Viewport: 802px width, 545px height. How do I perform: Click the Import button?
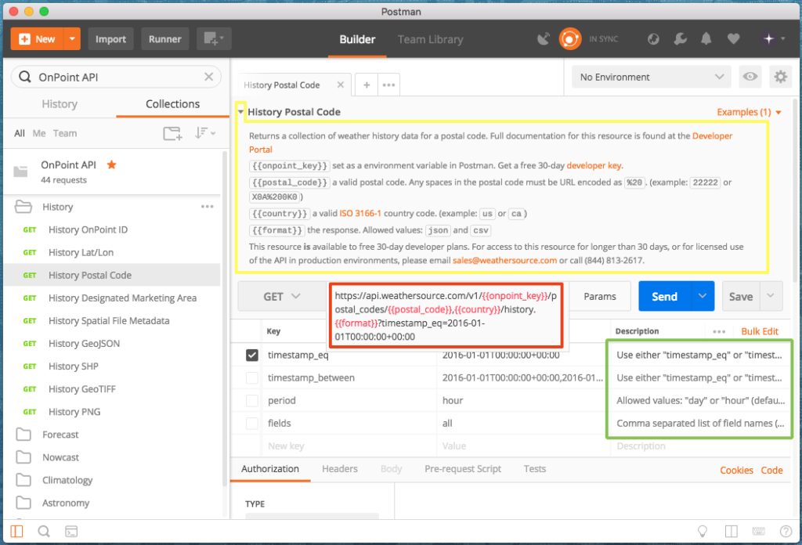110,39
